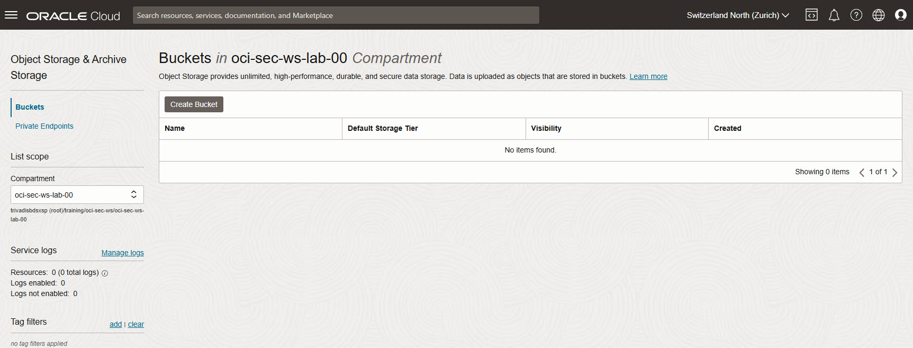Click the '1 of 1' page indicator
This screenshot has height=348, width=913.
[878, 172]
